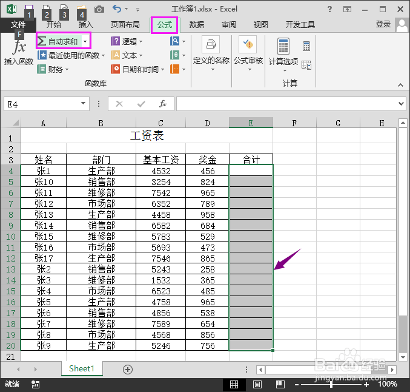Open the Calculation Options menu
The width and height of the screenshot is (410, 392).
click(x=283, y=55)
